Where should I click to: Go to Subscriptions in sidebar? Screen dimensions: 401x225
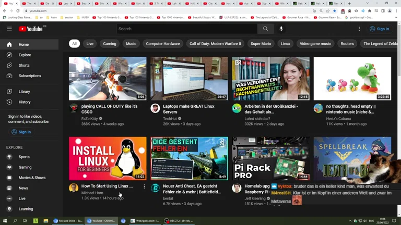coord(30,76)
